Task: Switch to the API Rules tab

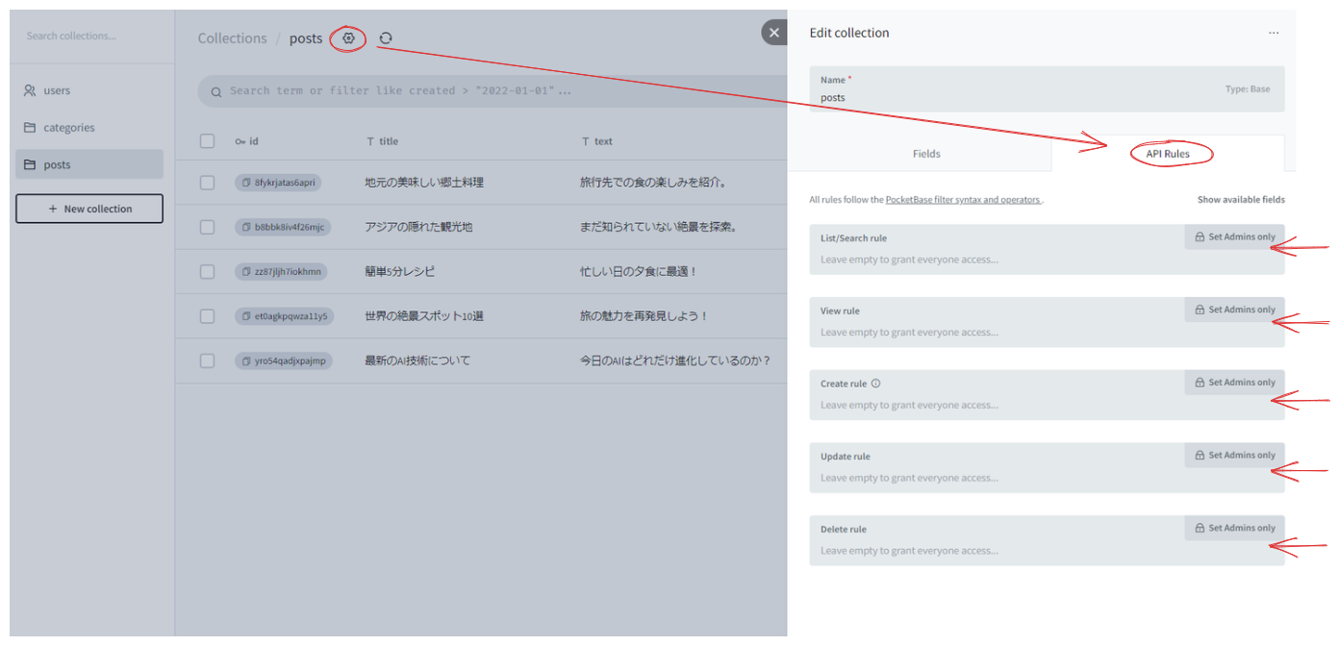Action: pyautogui.click(x=1168, y=154)
